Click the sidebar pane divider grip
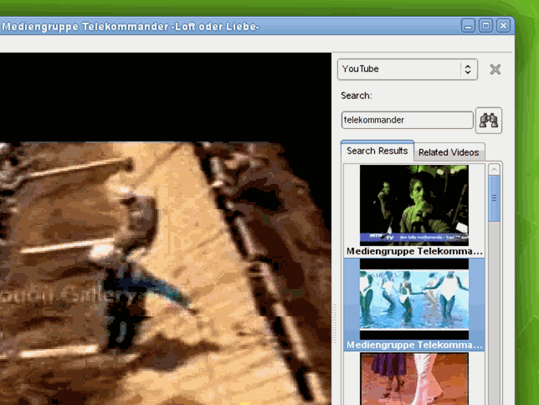Image resolution: width=539 pixels, height=405 pixels. click(334, 323)
